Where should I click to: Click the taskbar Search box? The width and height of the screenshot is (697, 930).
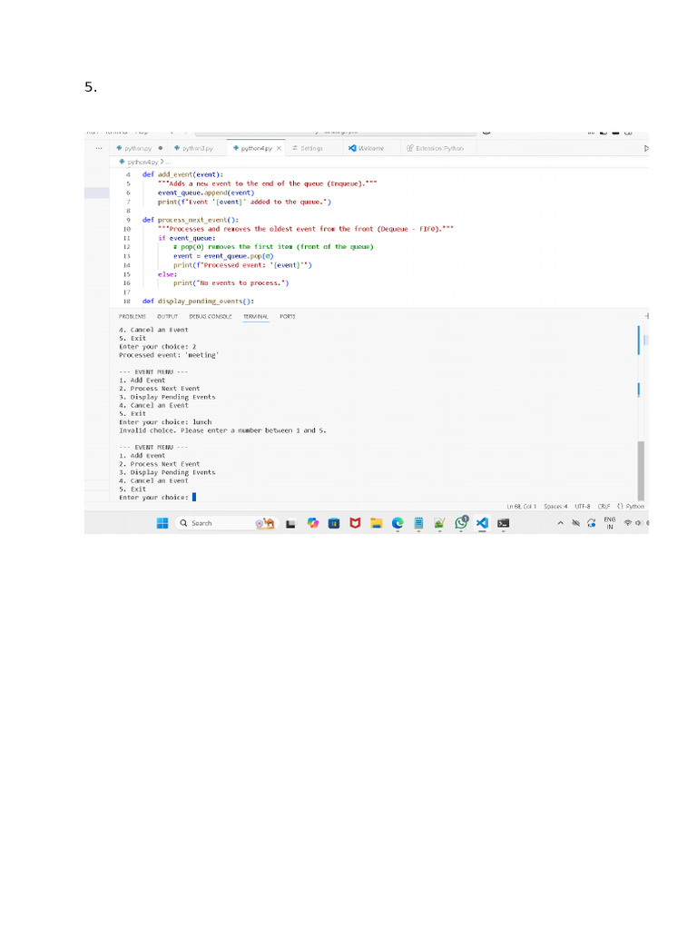point(225,523)
